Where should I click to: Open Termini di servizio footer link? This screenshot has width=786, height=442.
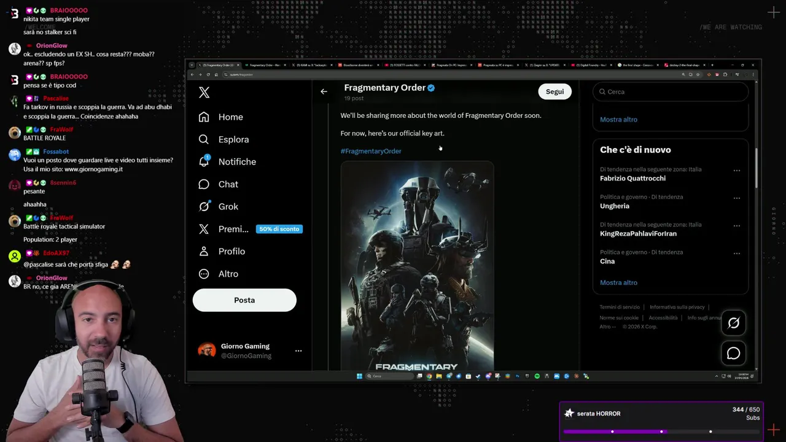[x=620, y=307]
